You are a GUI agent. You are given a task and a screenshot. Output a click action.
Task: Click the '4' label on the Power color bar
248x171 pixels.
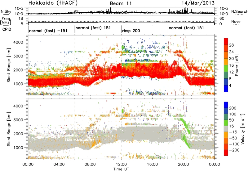pyautogui.click(x=230, y=86)
